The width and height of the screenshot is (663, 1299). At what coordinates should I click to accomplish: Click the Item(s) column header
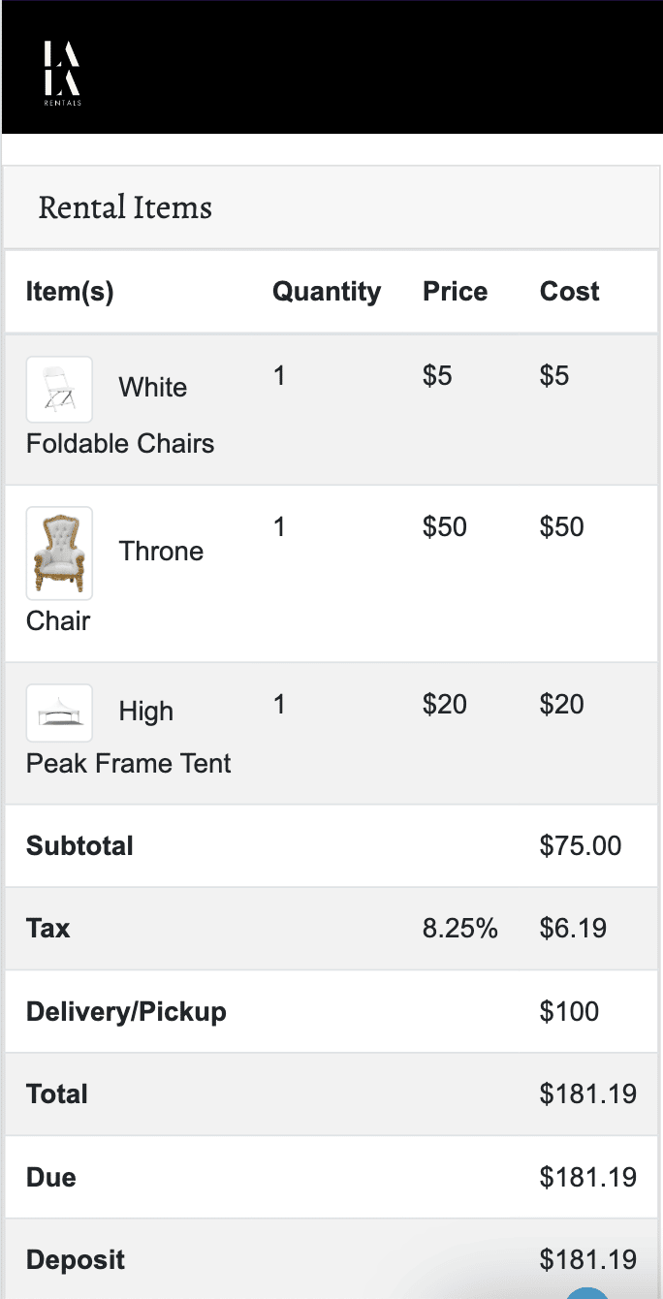[x=70, y=292]
